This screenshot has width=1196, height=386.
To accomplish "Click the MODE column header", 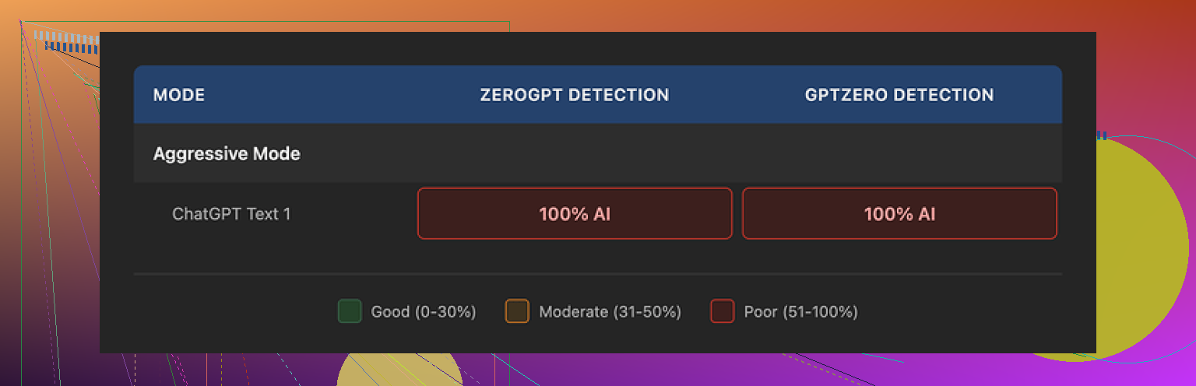I will (x=179, y=95).
